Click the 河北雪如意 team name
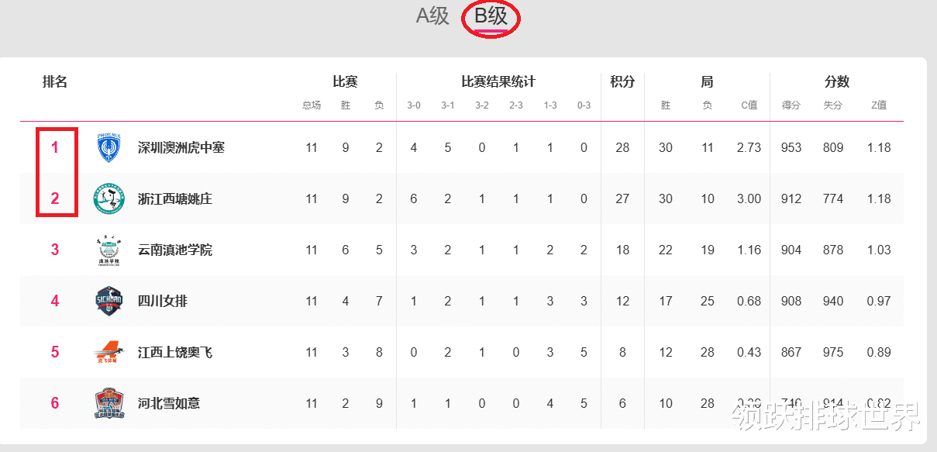The width and height of the screenshot is (937, 452). [168, 403]
